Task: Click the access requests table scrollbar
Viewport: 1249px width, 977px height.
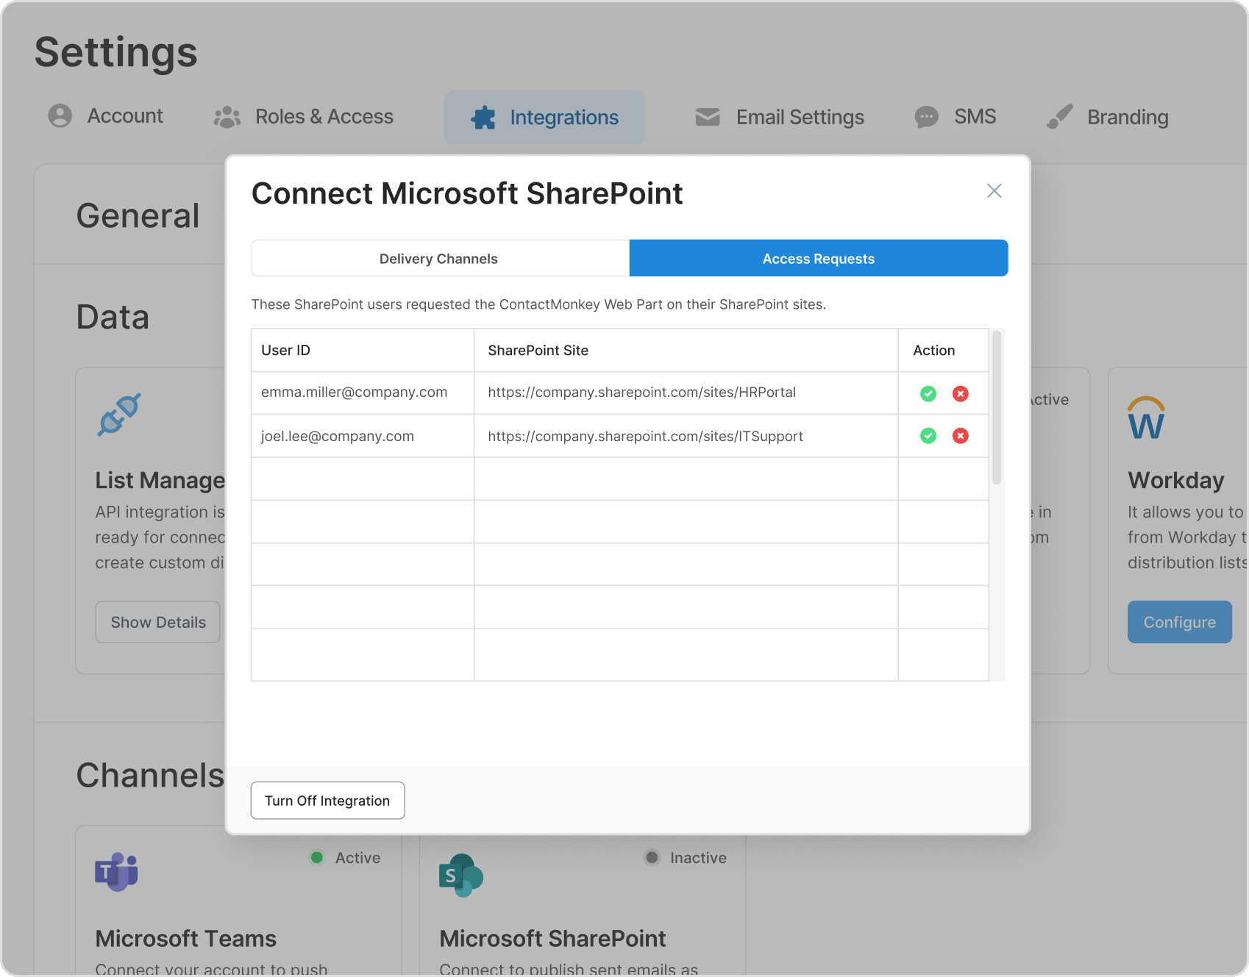Action: pos(997,408)
